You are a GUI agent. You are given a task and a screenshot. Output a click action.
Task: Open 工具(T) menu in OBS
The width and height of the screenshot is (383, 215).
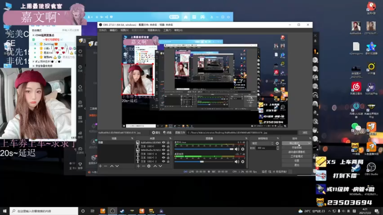coord(167,30)
